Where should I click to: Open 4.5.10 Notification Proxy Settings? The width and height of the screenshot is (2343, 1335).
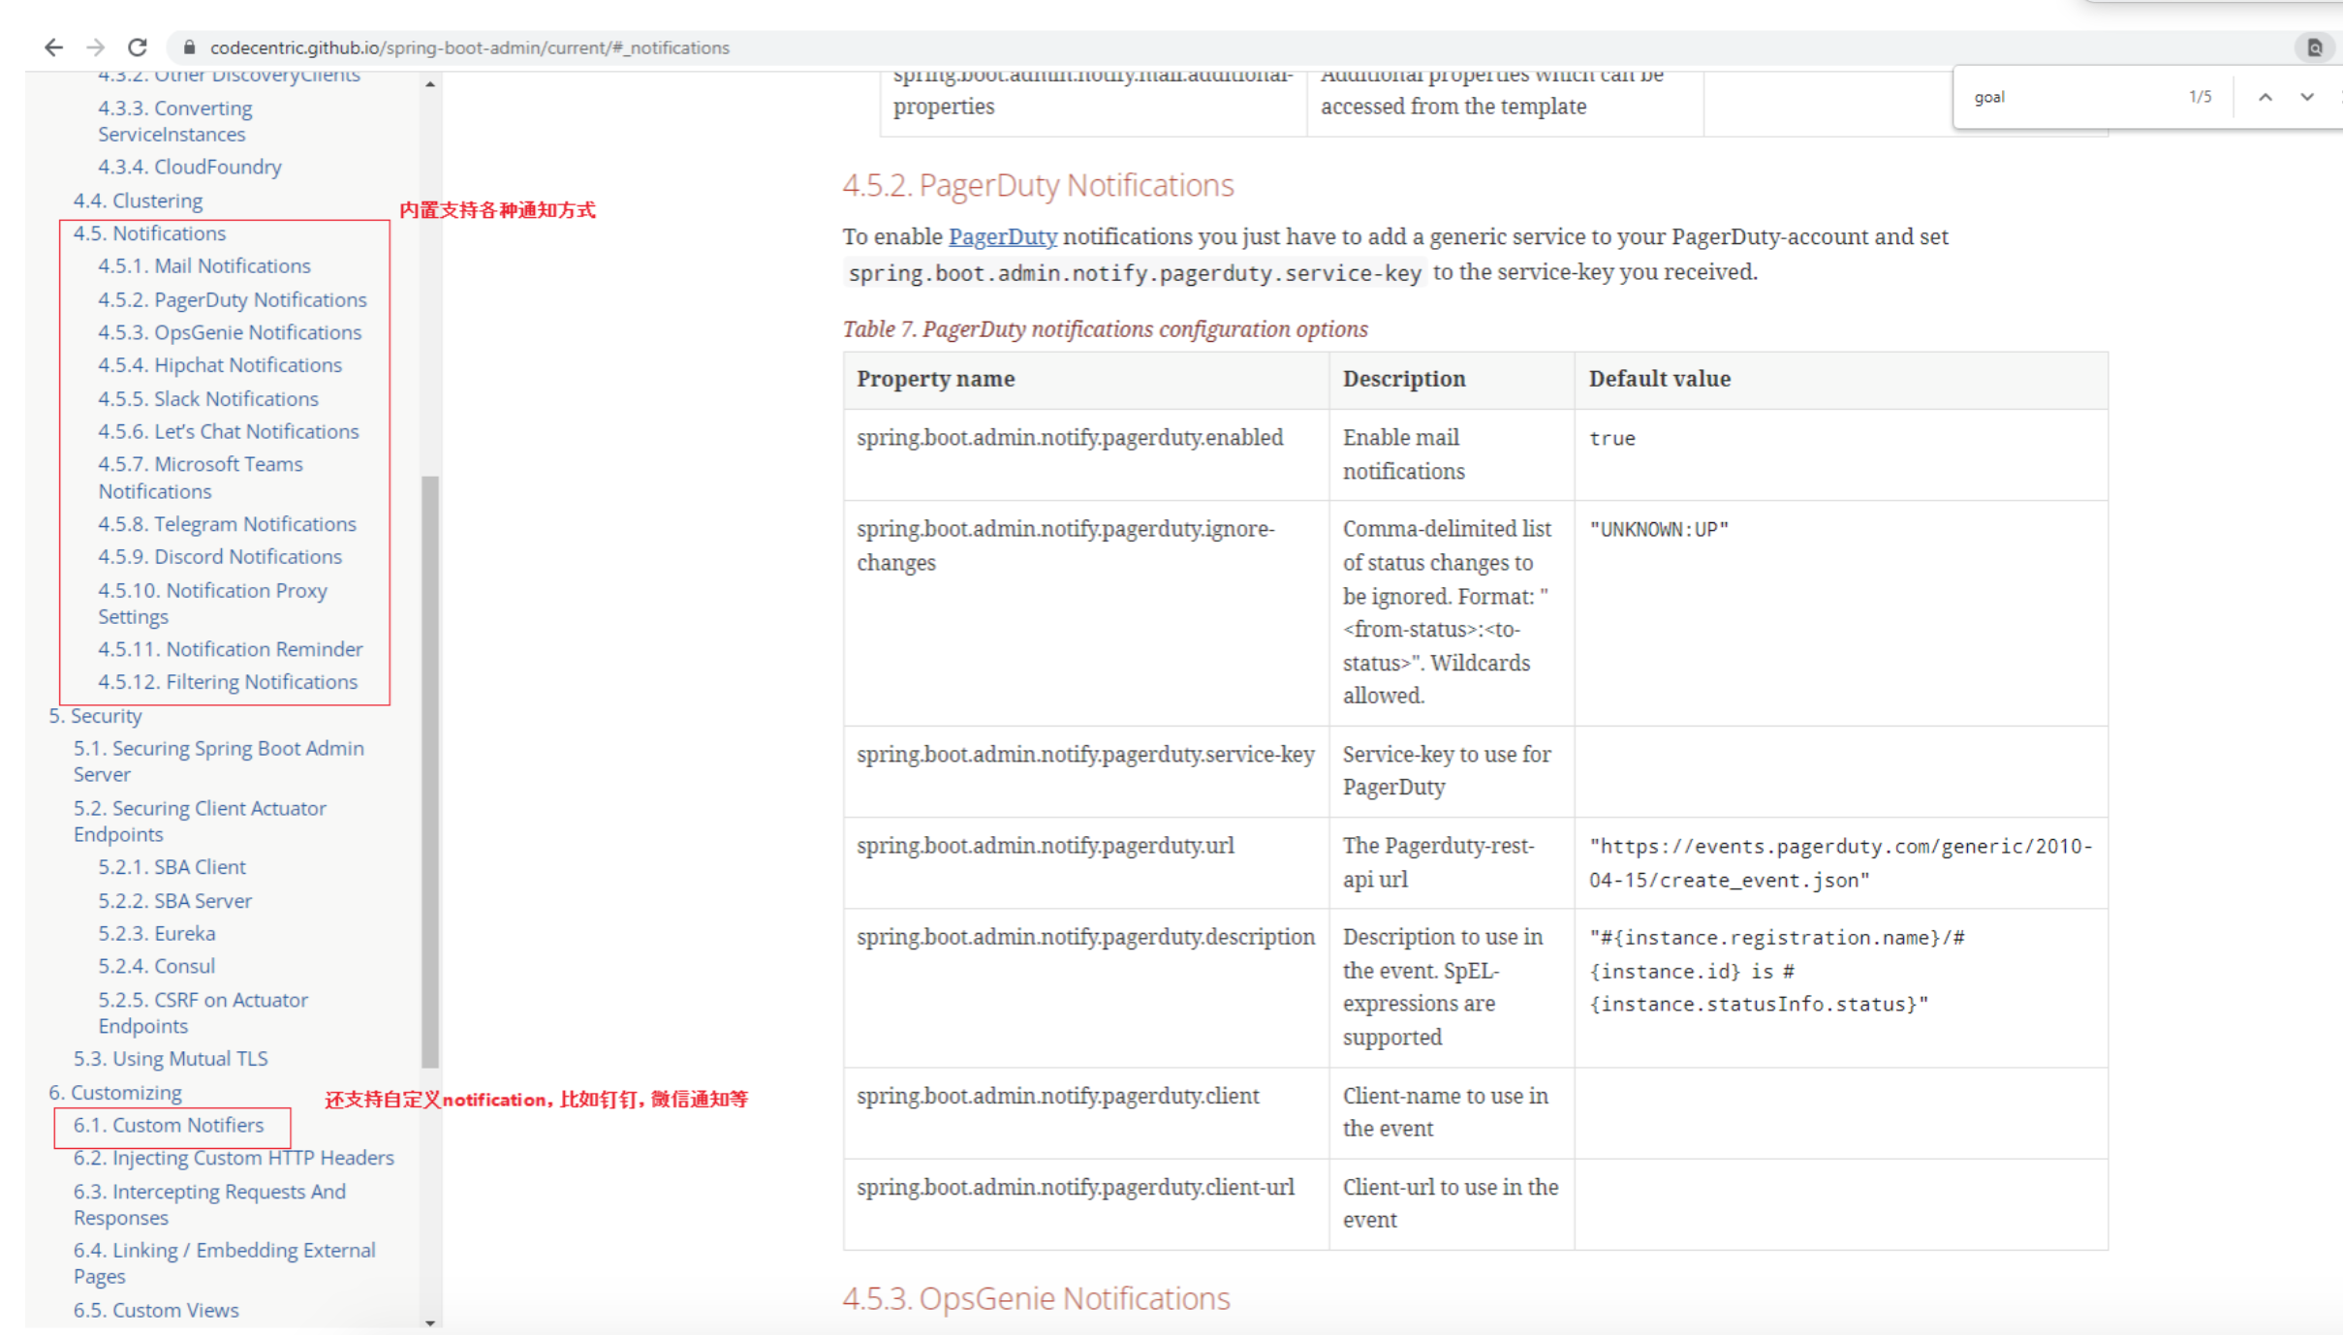point(212,604)
